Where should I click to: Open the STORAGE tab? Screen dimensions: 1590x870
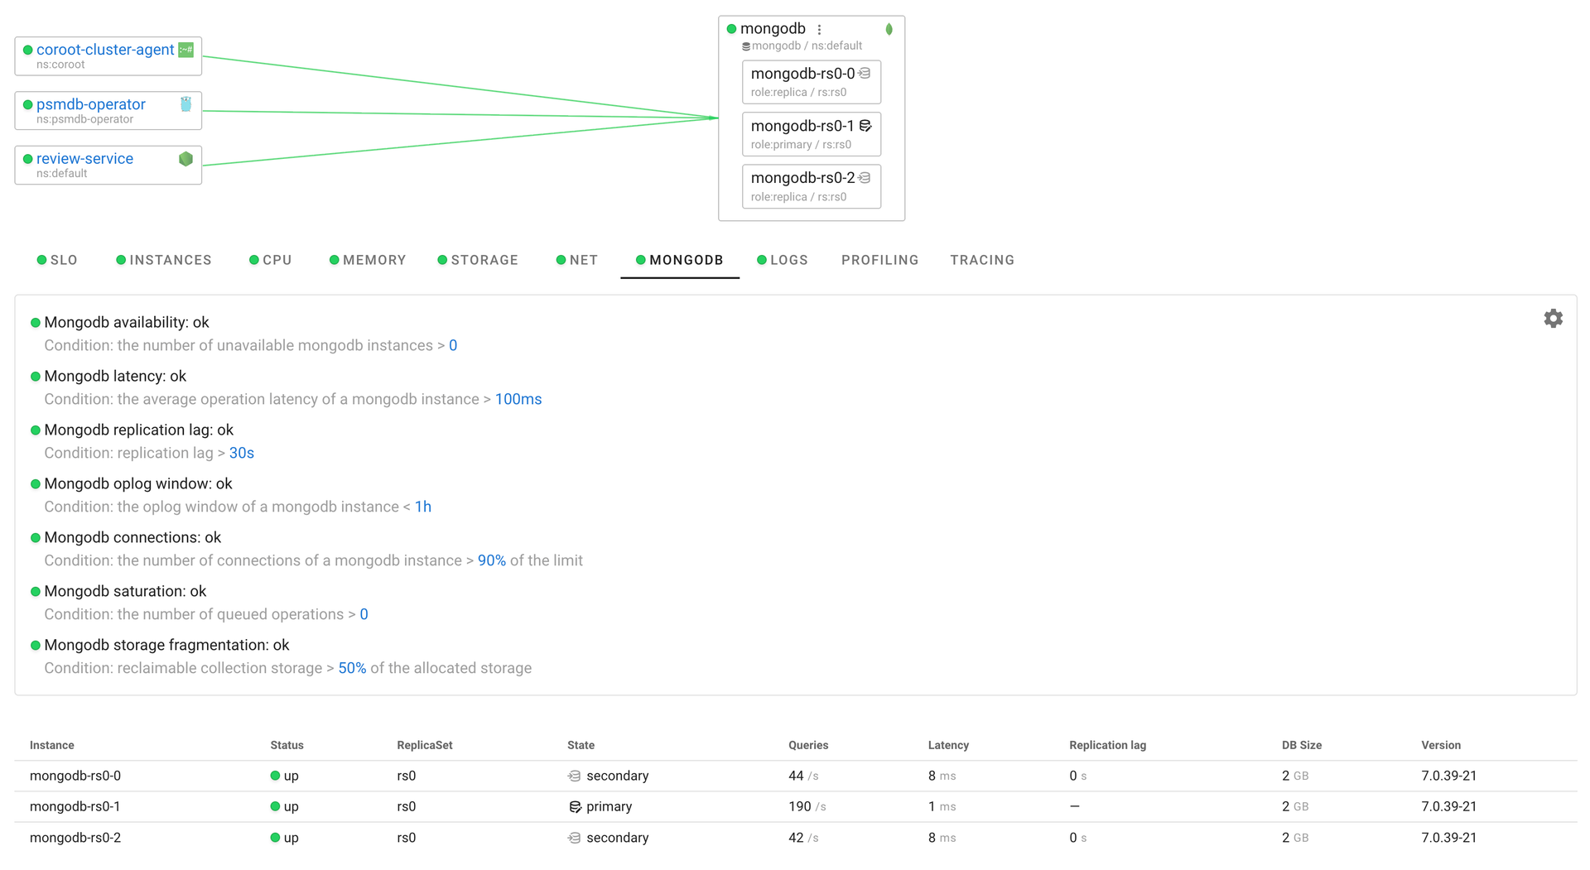[x=478, y=260]
